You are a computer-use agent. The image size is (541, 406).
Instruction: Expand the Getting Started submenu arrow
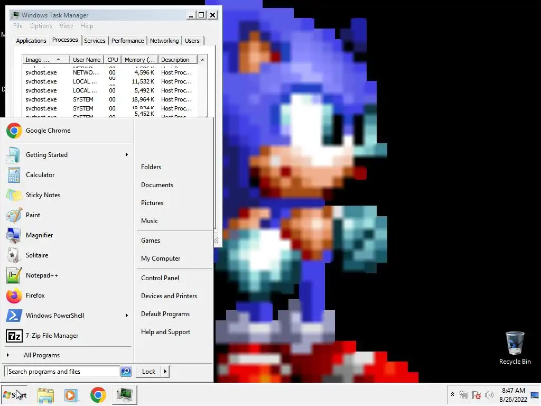[x=127, y=155]
